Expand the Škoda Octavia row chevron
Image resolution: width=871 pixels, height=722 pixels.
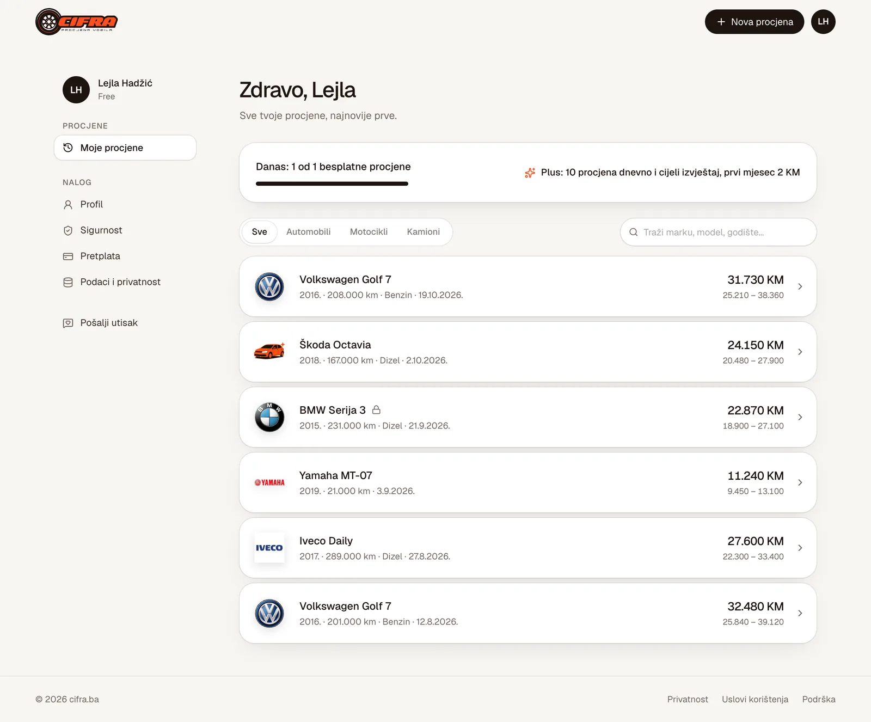[x=800, y=352]
